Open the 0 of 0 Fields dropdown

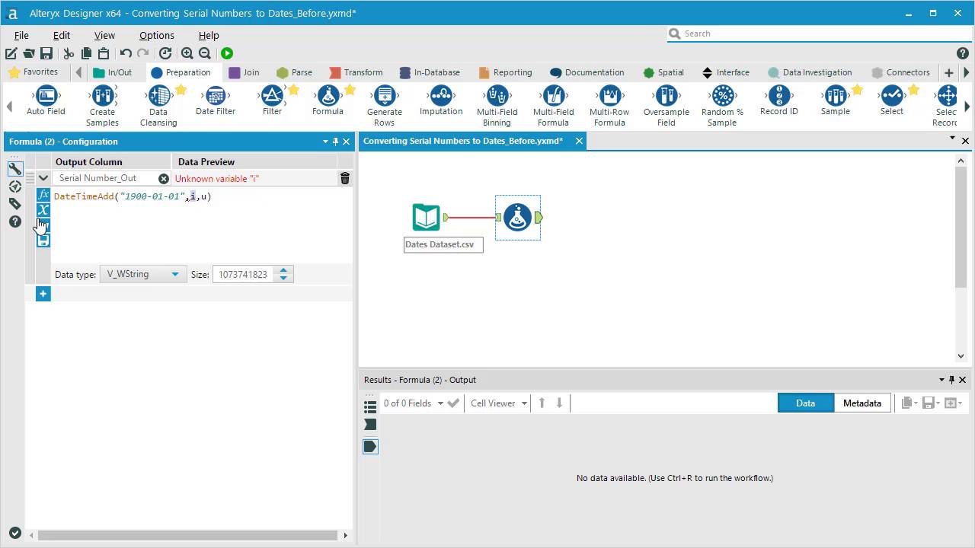click(x=414, y=403)
